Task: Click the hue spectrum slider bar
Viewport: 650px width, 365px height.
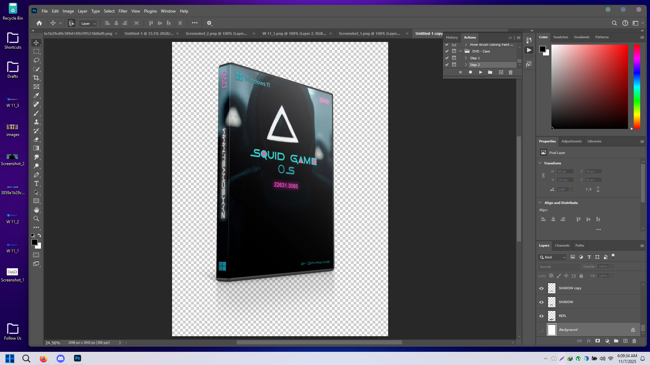Action: pos(637,87)
